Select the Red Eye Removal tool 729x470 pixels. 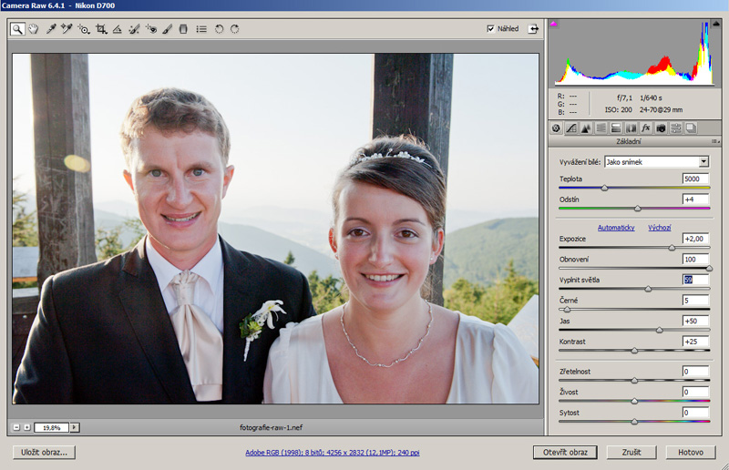150,29
